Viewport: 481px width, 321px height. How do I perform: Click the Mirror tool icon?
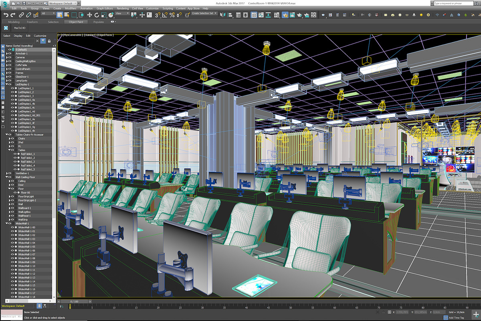(222, 14)
